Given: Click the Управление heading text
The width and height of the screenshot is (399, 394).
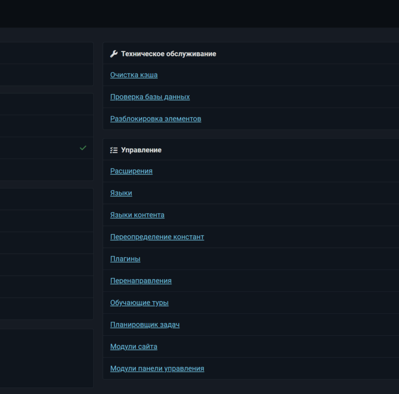Looking at the screenshot, I should pos(141,150).
